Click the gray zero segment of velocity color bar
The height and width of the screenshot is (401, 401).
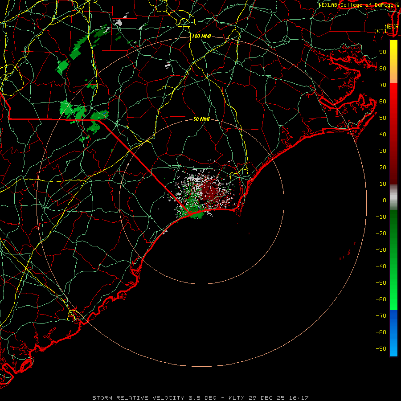pos(393,197)
